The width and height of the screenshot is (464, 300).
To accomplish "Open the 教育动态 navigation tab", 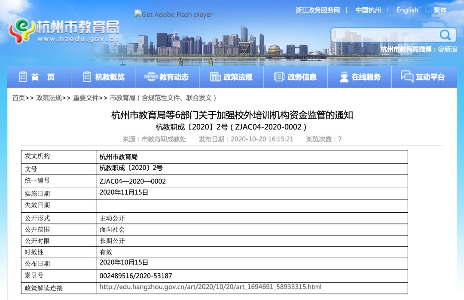I will [167, 77].
